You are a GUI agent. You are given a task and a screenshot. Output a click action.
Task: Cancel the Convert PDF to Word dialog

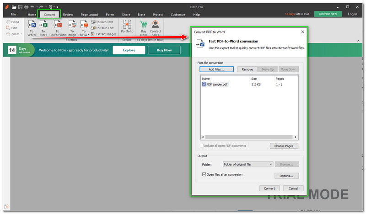[x=293, y=188]
